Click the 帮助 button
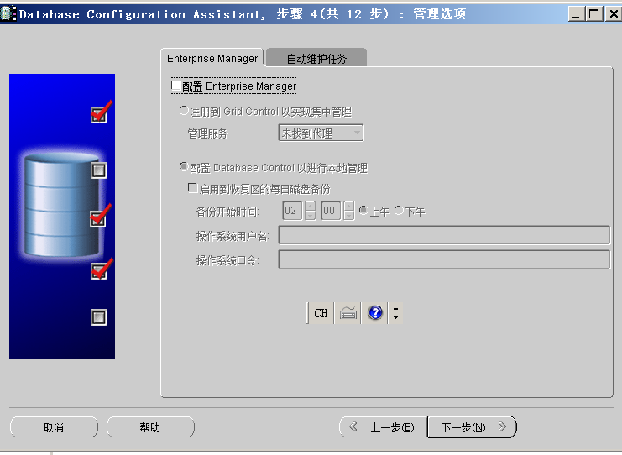The width and height of the screenshot is (622, 455). click(x=150, y=427)
